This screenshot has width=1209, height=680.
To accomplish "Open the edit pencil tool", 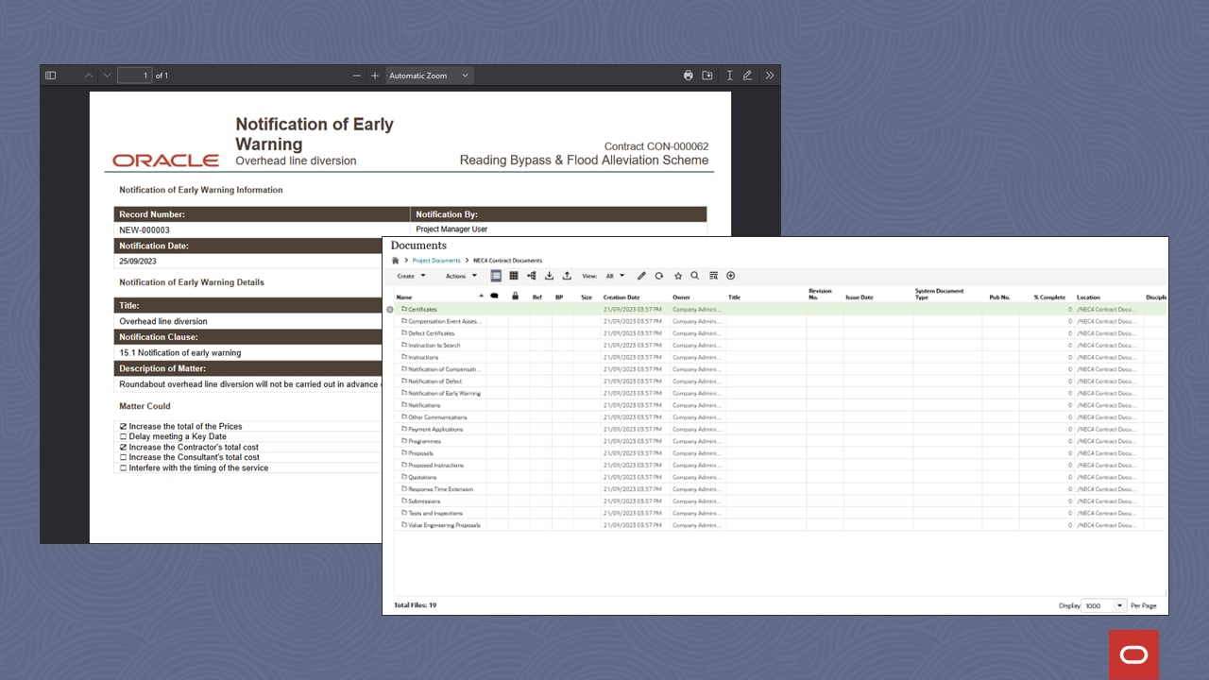I will coord(640,275).
